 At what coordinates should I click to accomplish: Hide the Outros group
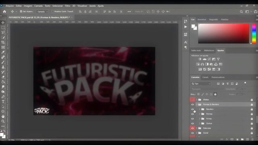[x=192, y=124]
